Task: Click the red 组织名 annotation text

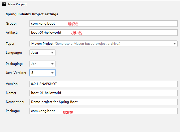Action: (x=73, y=24)
